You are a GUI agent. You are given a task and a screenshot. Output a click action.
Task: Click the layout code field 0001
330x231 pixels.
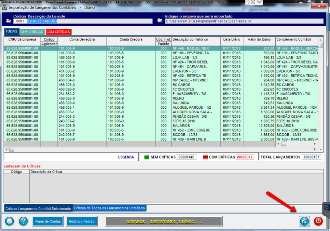20,21
